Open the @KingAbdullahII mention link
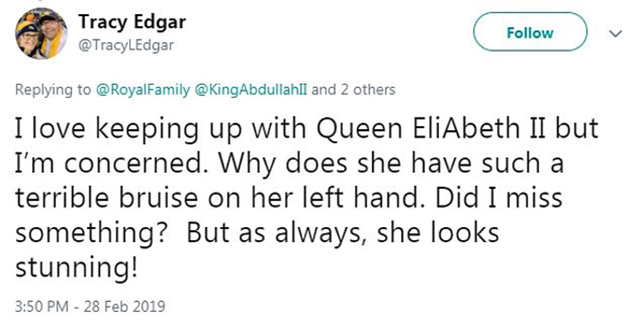 (x=252, y=90)
